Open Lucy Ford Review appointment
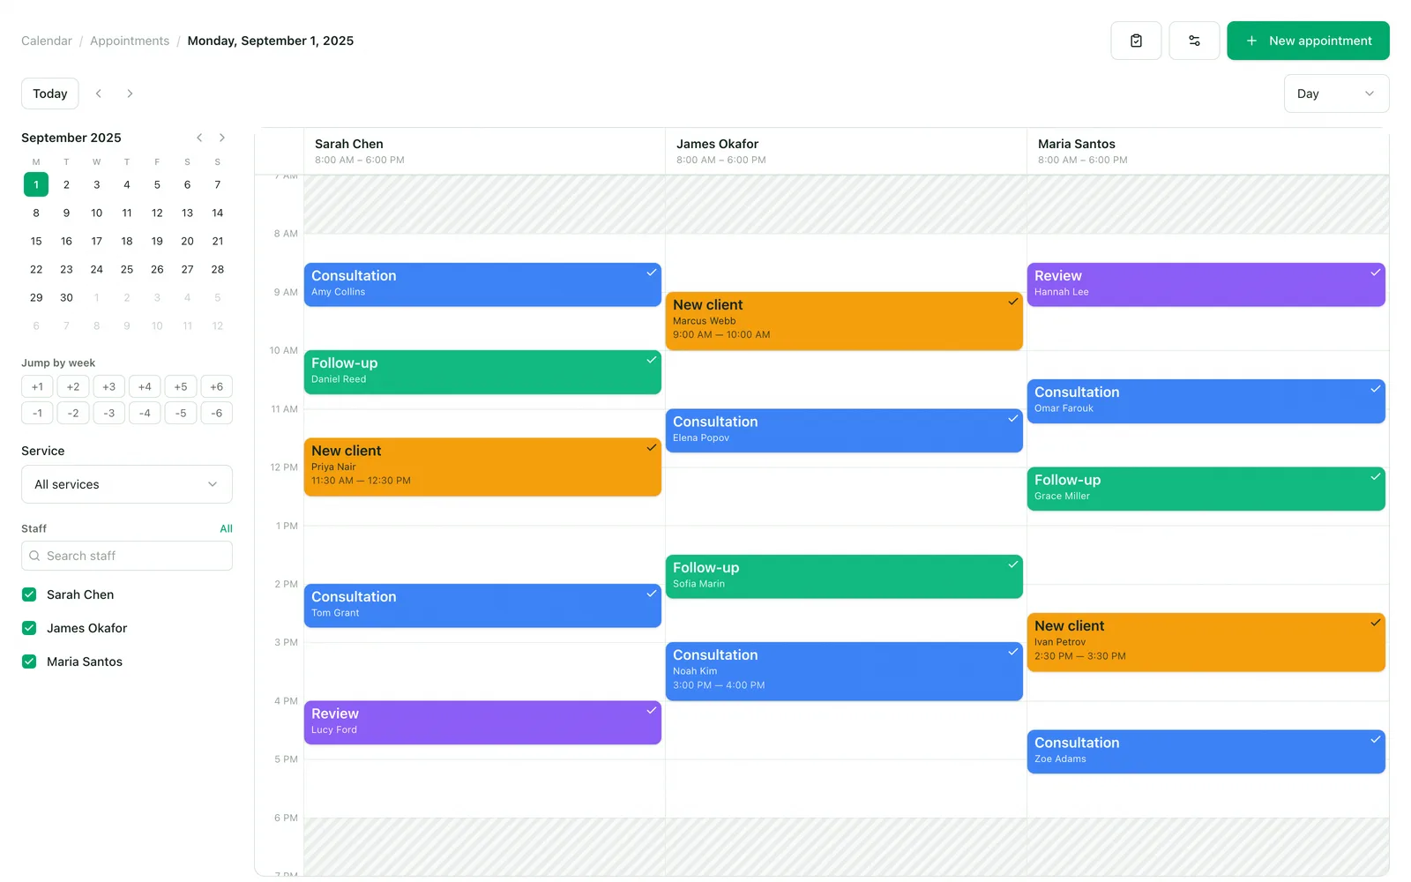 (482, 722)
